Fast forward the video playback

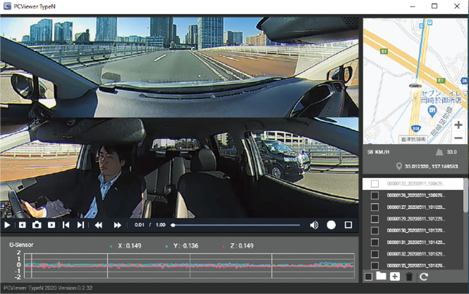tap(118, 225)
